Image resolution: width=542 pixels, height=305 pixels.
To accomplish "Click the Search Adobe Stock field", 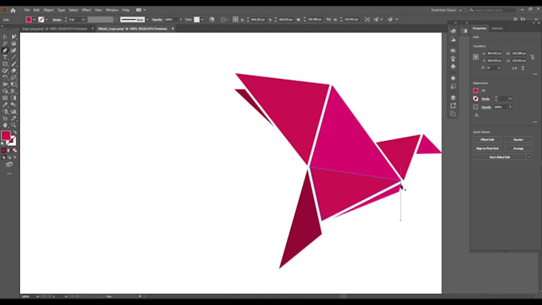I will [x=492, y=10].
